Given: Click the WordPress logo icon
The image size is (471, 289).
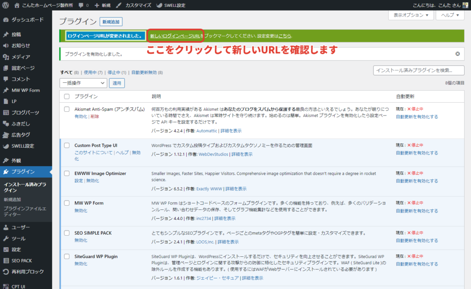Looking at the screenshot, I should click(x=6, y=5).
